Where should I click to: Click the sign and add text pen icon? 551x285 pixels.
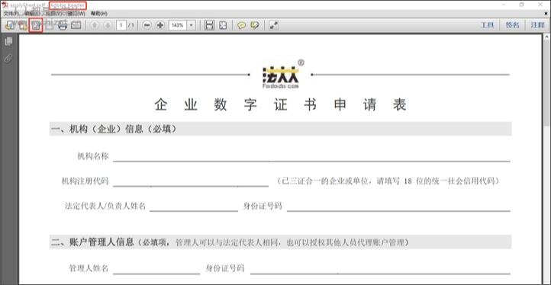[36, 25]
